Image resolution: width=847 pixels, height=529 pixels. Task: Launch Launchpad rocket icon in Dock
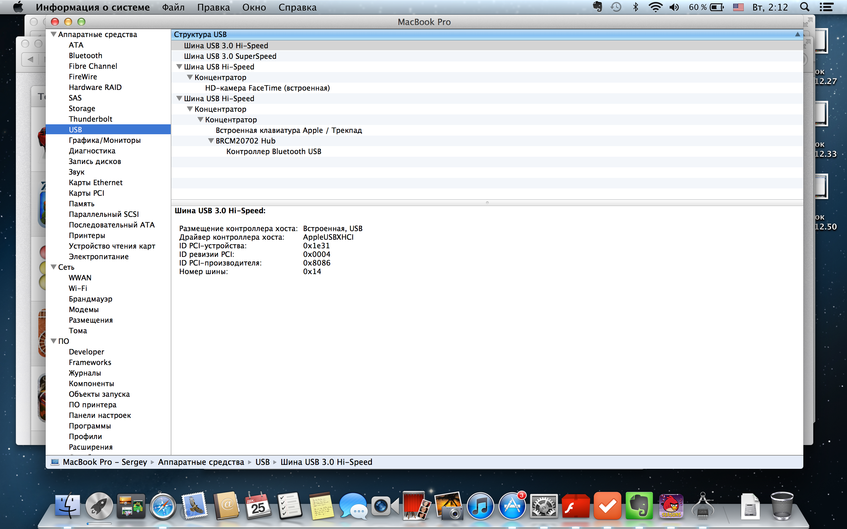click(99, 506)
